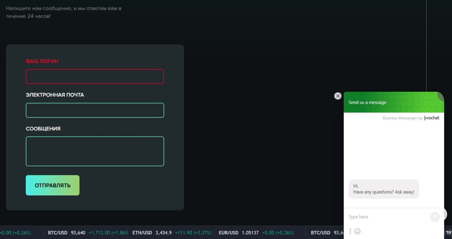Click the TradingView logo in ticker bar

[x=448, y=233]
